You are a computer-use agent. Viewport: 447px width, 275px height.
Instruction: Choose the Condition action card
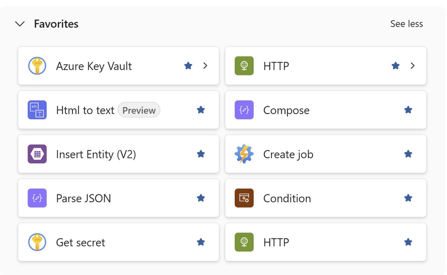[x=326, y=198]
